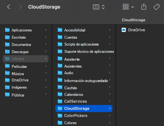Select the 'ColorPickers' folder name

(x=76, y=116)
